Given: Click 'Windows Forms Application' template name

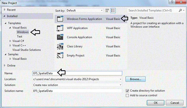Looking at the screenshot, I should point(84,19).
